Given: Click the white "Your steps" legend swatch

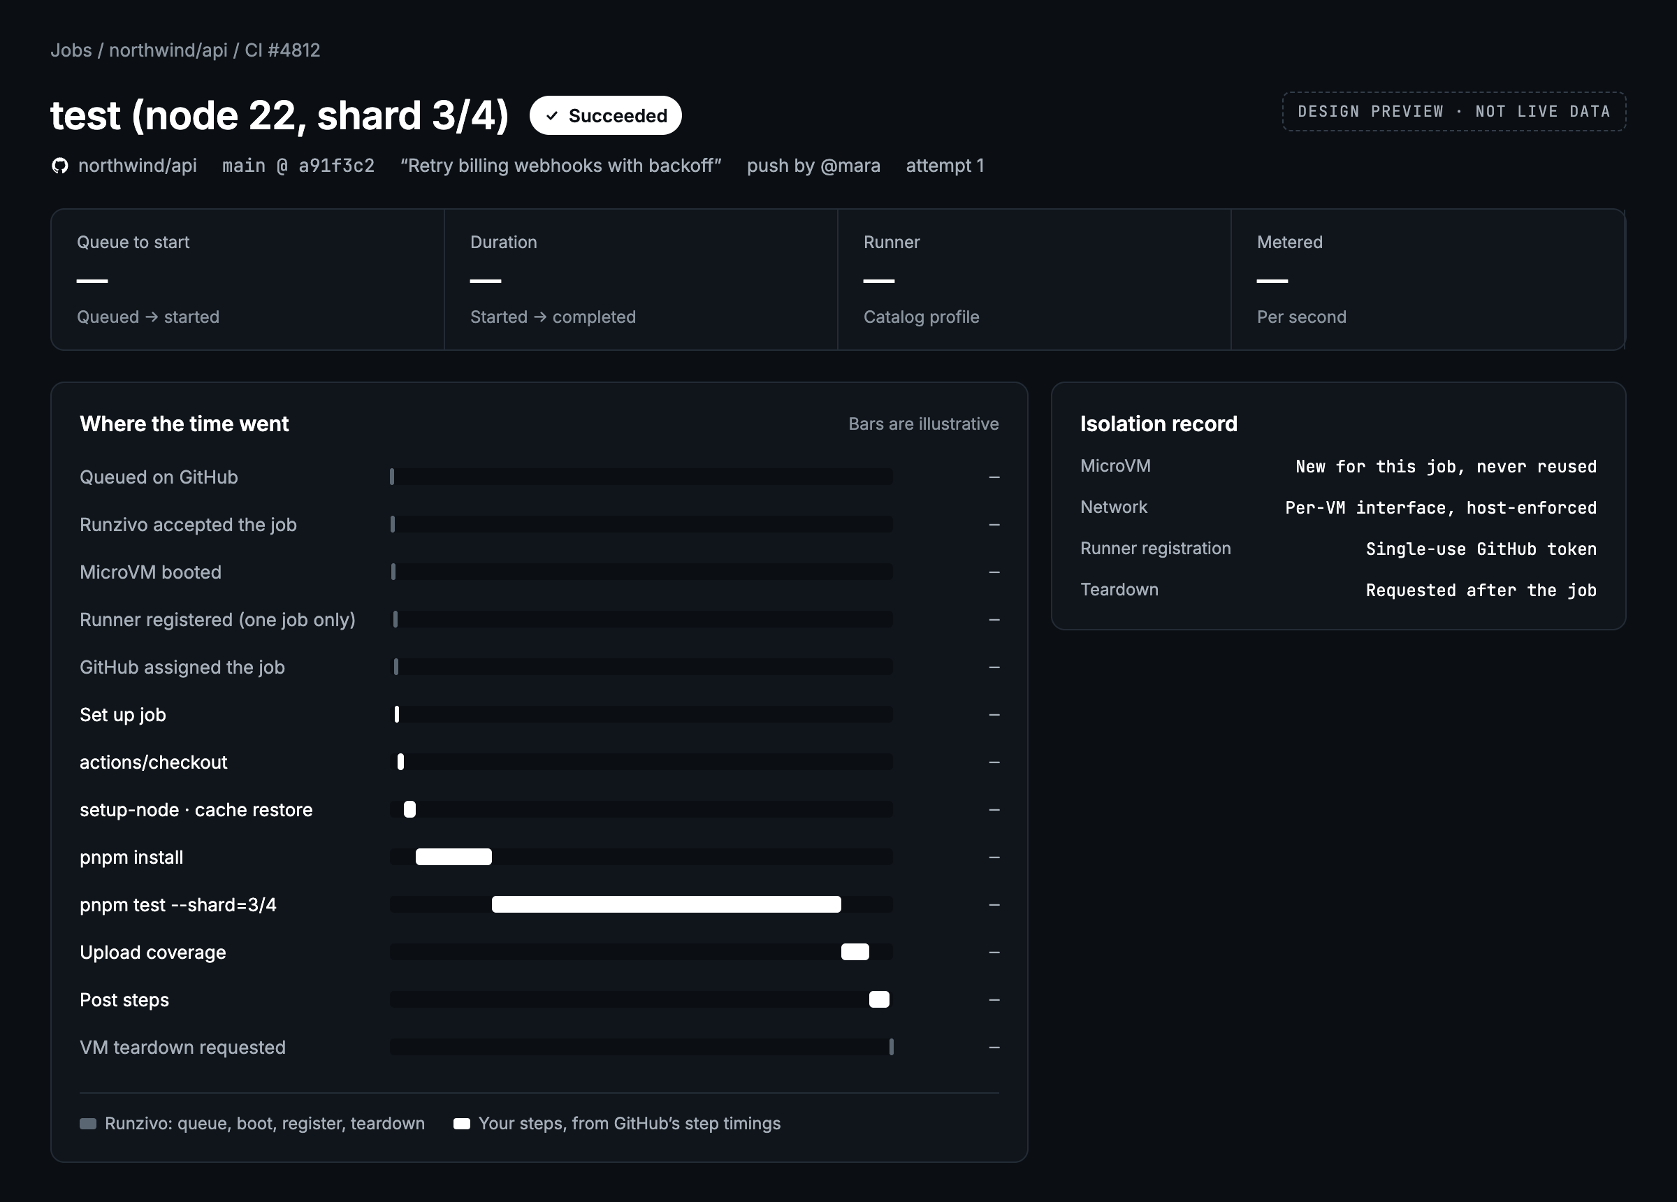Looking at the screenshot, I should tap(461, 1124).
